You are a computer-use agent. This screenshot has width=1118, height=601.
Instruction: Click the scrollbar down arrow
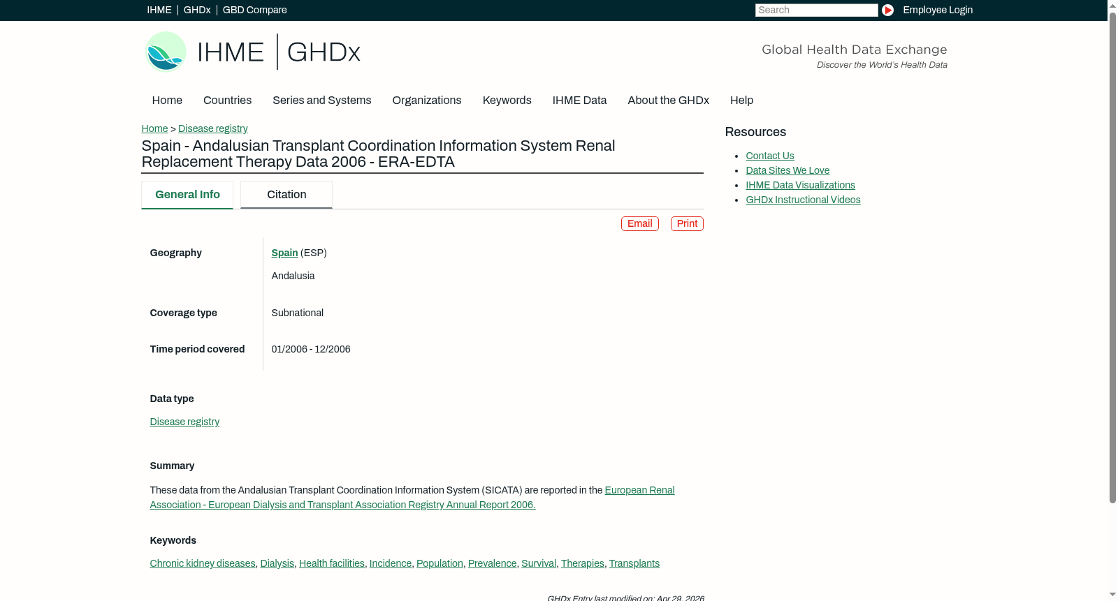[x=1112, y=595]
